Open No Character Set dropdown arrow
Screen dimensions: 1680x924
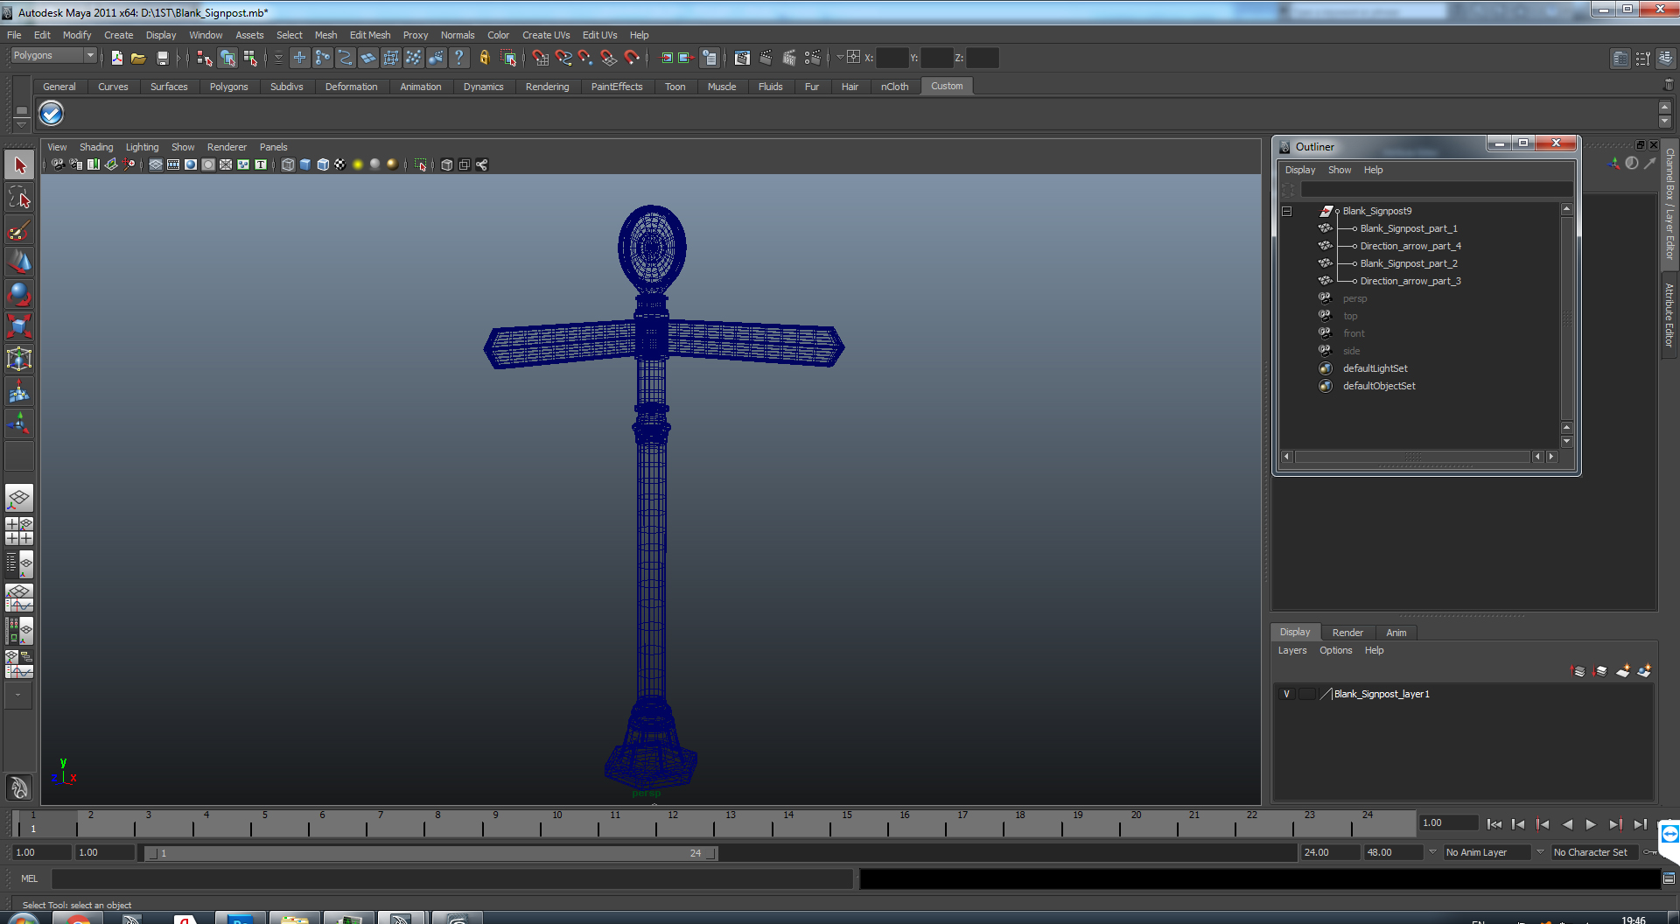click(x=1540, y=851)
